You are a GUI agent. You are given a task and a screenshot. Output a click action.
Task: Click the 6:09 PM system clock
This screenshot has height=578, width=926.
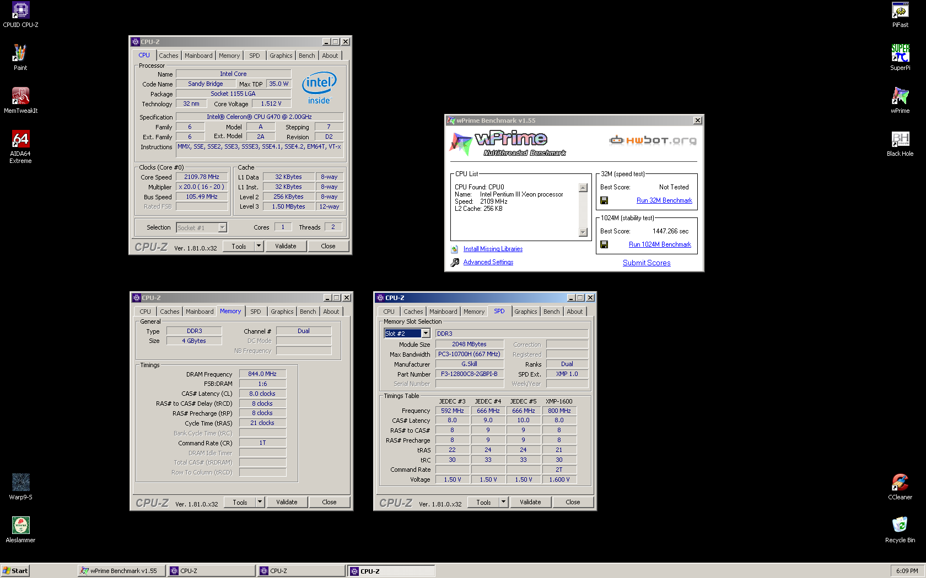click(x=907, y=571)
